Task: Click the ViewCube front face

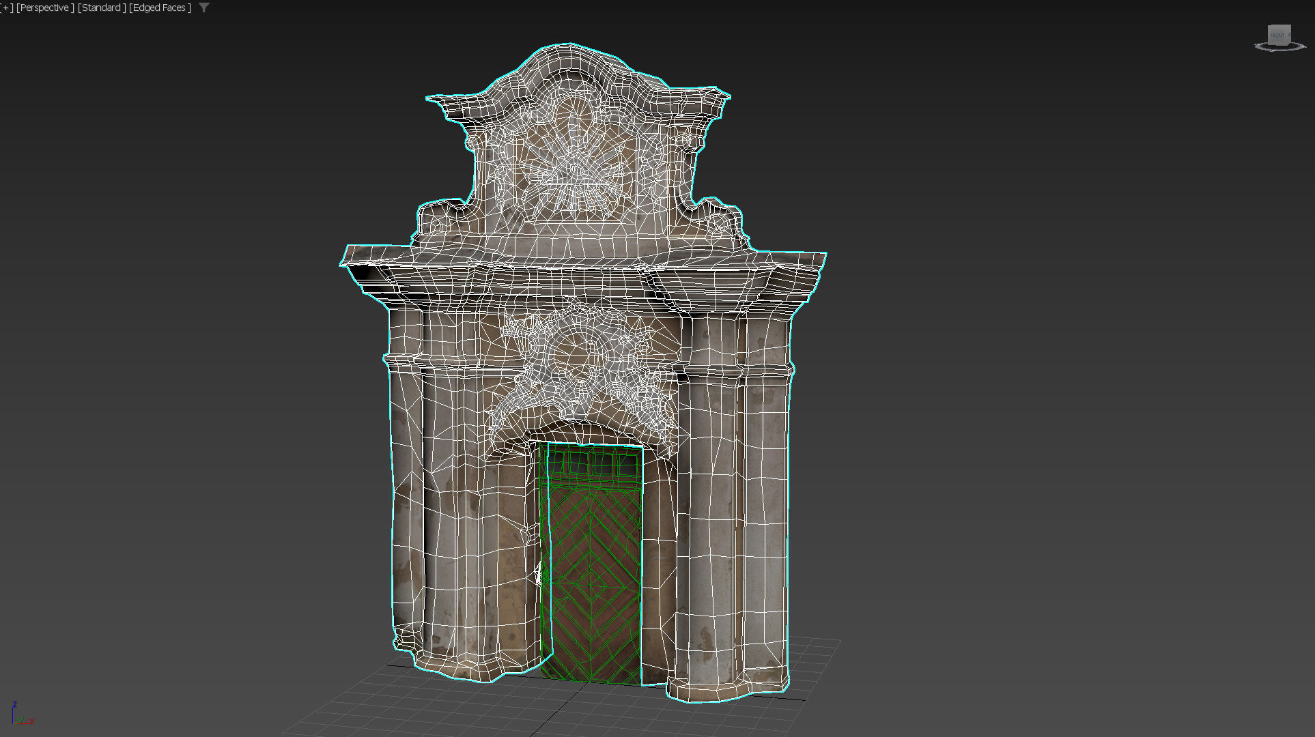Action: (1278, 35)
